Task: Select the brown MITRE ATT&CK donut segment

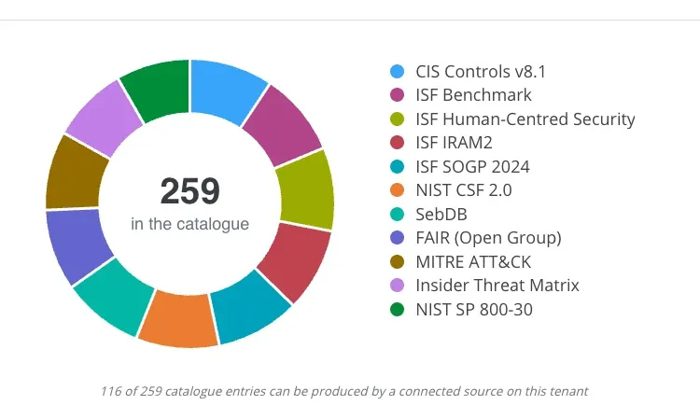Action: click(75, 175)
